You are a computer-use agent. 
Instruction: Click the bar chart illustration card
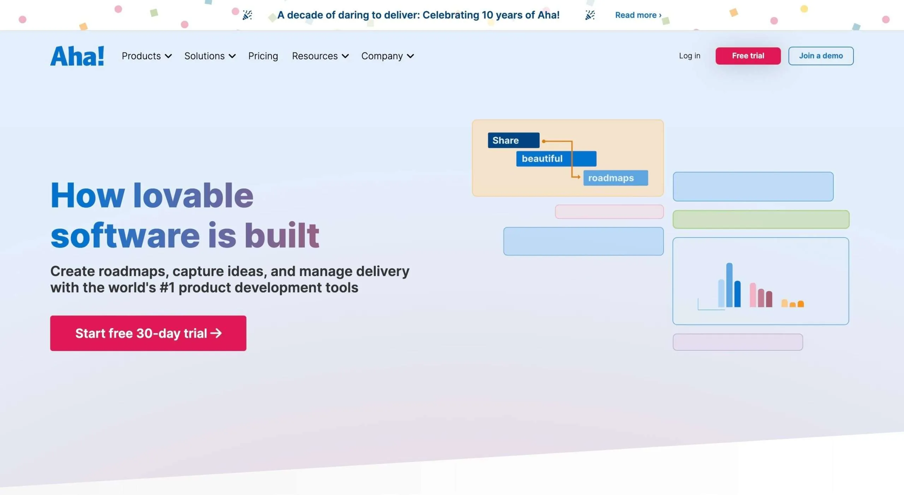pyautogui.click(x=761, y=281)
